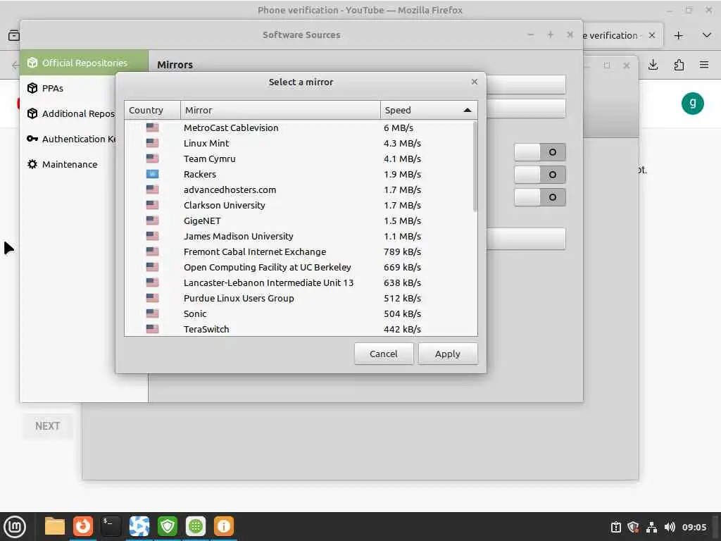Click the network icon in system tray

[651, 527]
